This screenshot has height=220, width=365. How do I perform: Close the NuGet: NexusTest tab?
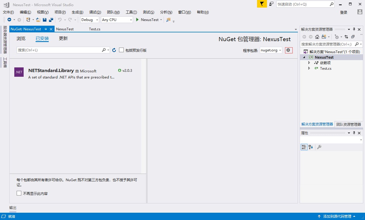click(x=51, y=29)
